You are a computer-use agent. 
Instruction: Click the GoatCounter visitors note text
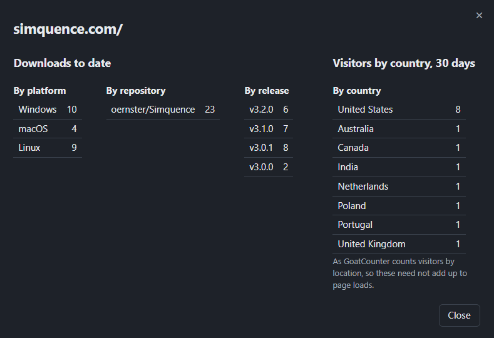click(400, 273)
